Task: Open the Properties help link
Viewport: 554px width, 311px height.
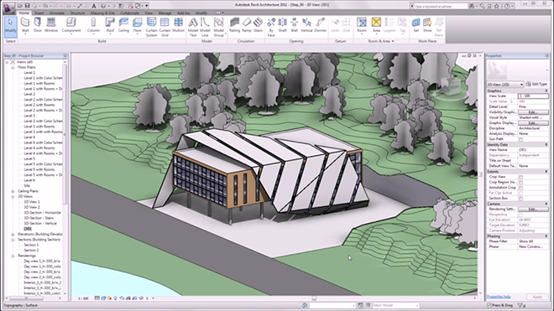Action: click(x=498, y=297)
